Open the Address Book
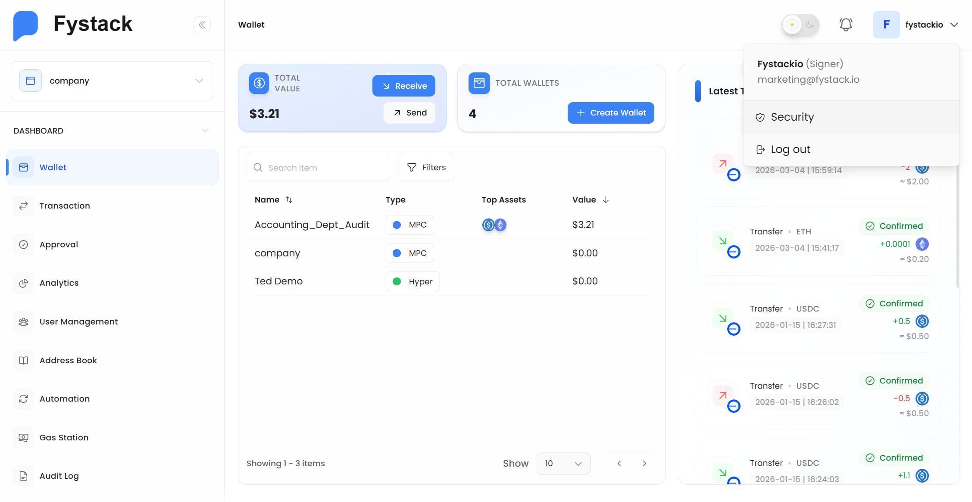The image size is (972, 502). (68, 360)
